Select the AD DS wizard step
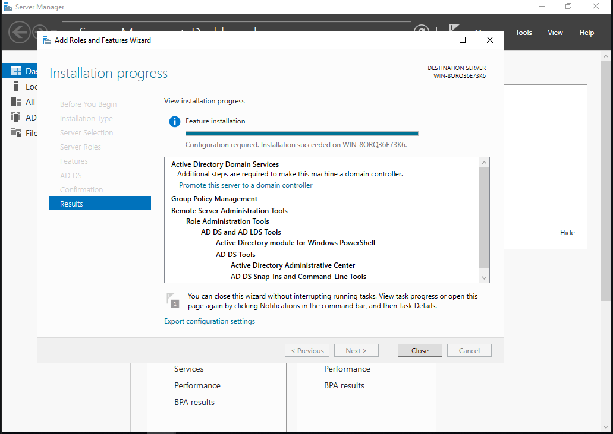 [71, 176]
